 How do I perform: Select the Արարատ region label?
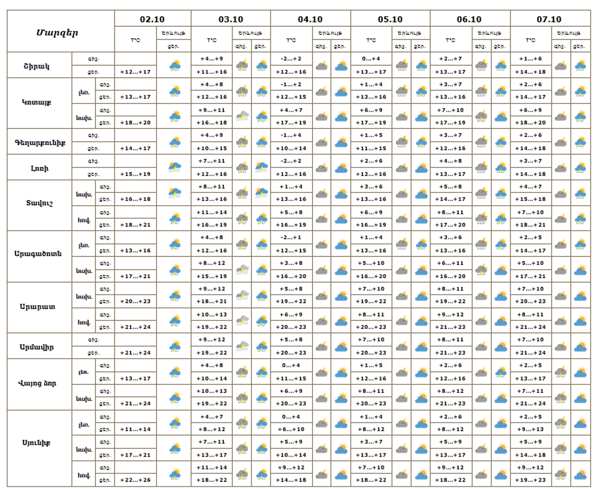[x=38, y=307]
